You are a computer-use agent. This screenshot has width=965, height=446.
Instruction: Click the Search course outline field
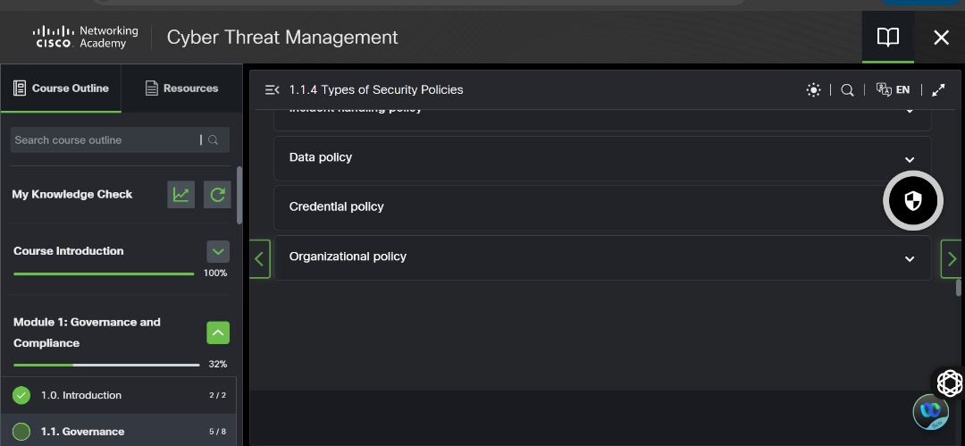120,139
